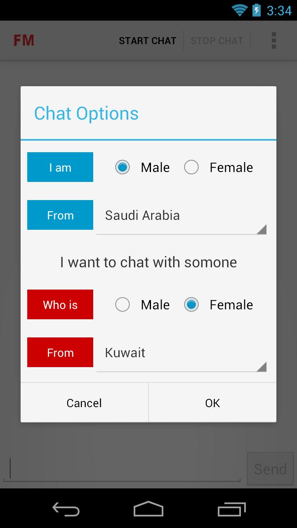Select Female under 'I am'
Image resolution: width=297 pixels, height=528 pixels.
(x=191, y=167)
